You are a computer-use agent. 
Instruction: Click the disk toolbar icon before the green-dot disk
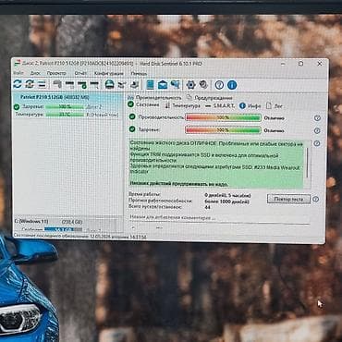[x=69, y=84]
